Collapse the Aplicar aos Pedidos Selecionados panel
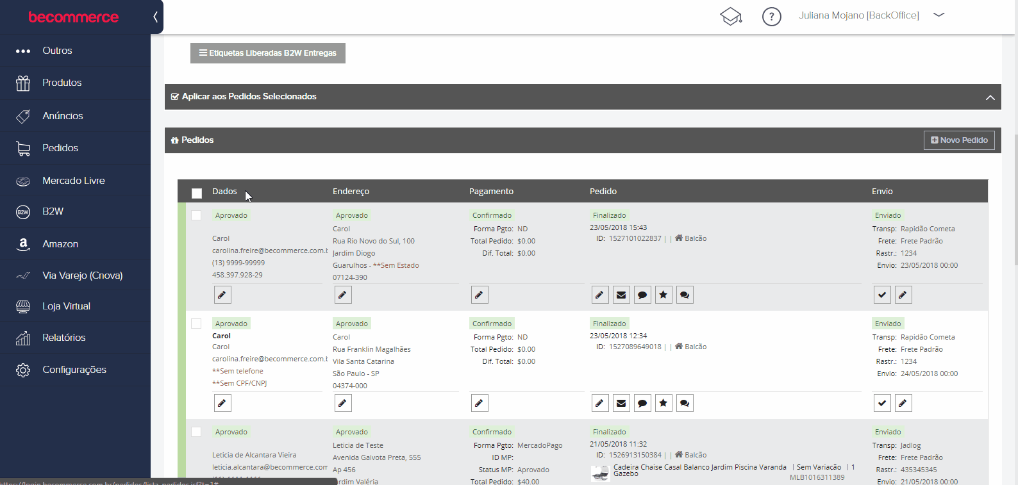 pyautogui.click(x=990, y=97)
